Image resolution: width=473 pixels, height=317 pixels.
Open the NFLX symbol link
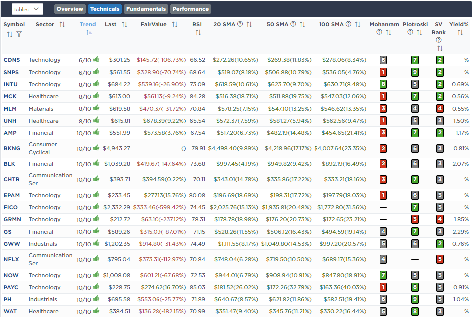click(11, 259)
